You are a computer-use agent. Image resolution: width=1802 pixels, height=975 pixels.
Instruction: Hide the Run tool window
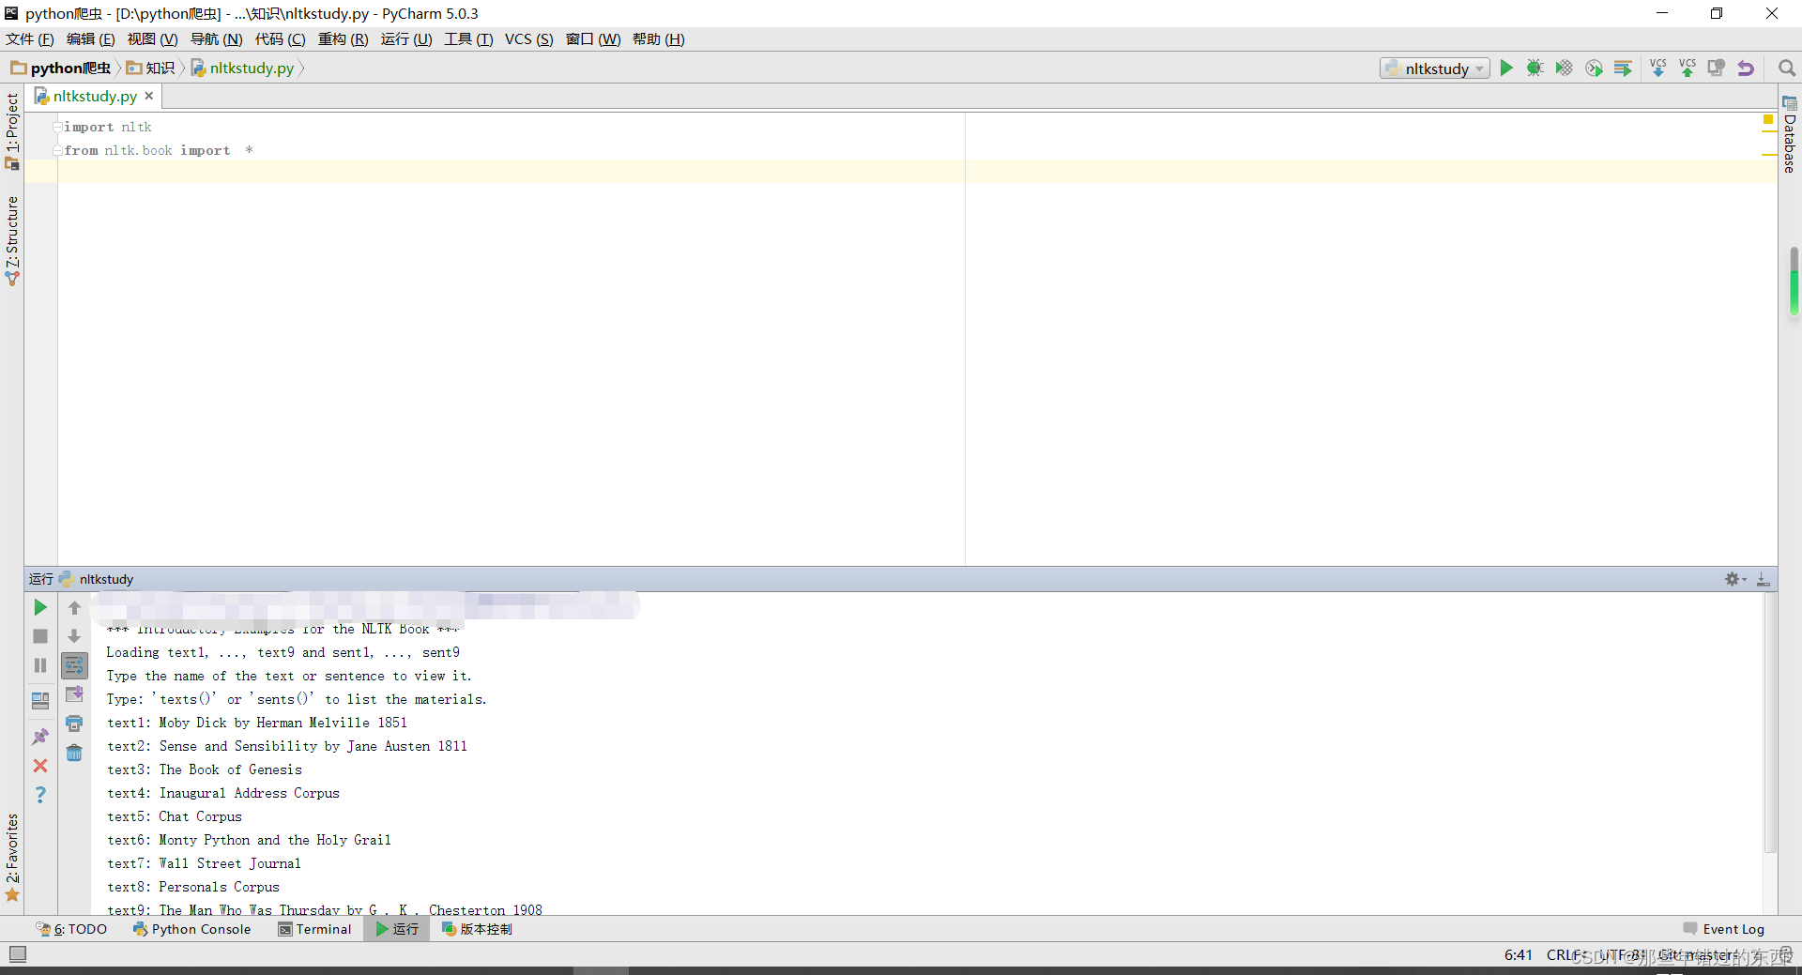pyautogui.click(x=1764, y=579)
